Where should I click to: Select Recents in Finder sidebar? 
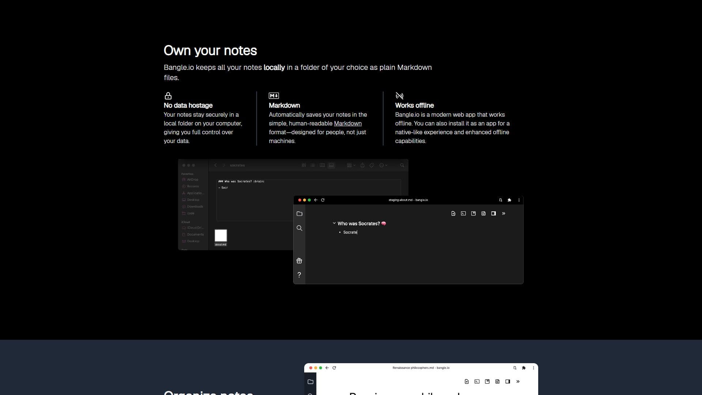(190, 186)
